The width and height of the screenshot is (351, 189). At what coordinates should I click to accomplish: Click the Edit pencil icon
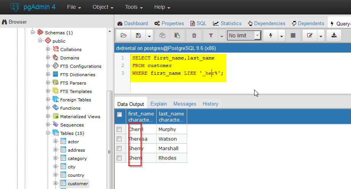click(309, 35)
